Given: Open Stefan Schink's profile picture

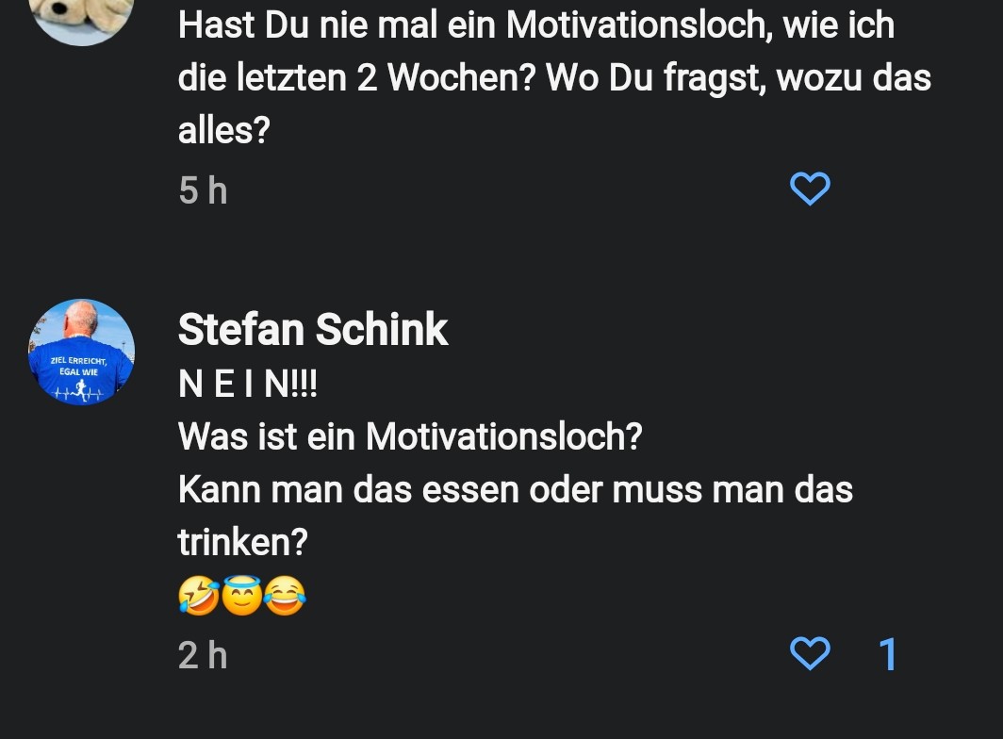Looking at the screenshot, I should [82, 352].
